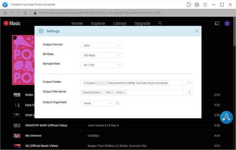Click the Output Folder path field
The image size is (236, 150).
point(132,83)
